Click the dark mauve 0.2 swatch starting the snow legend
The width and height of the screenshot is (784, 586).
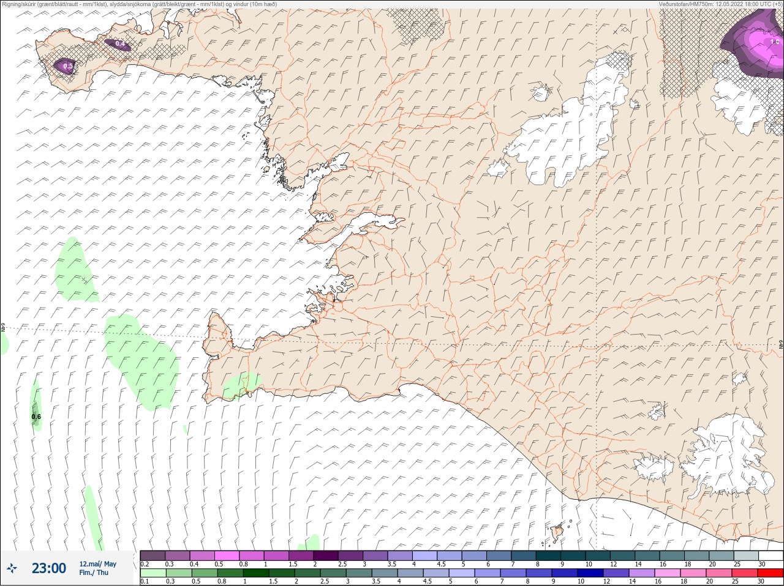153,555
